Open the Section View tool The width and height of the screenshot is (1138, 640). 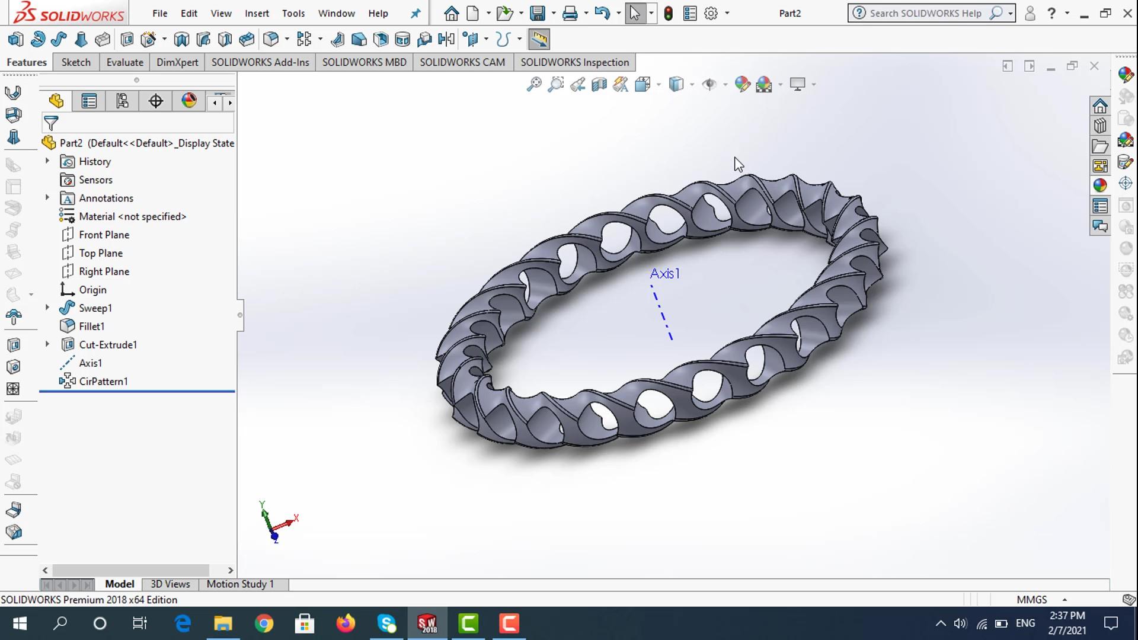tap(599, 84)
